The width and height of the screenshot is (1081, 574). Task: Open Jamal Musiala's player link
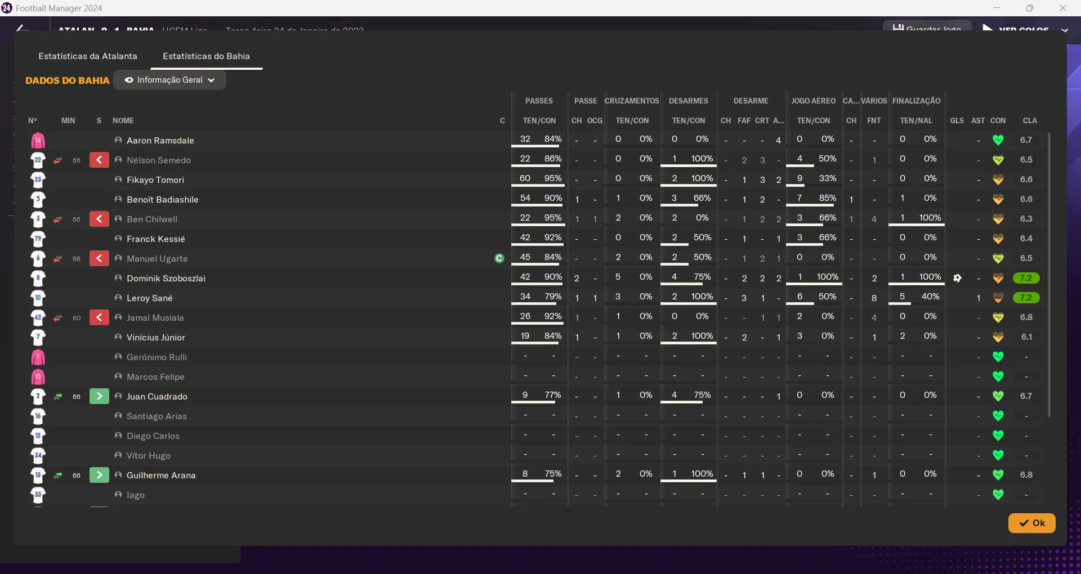point(155,317)
